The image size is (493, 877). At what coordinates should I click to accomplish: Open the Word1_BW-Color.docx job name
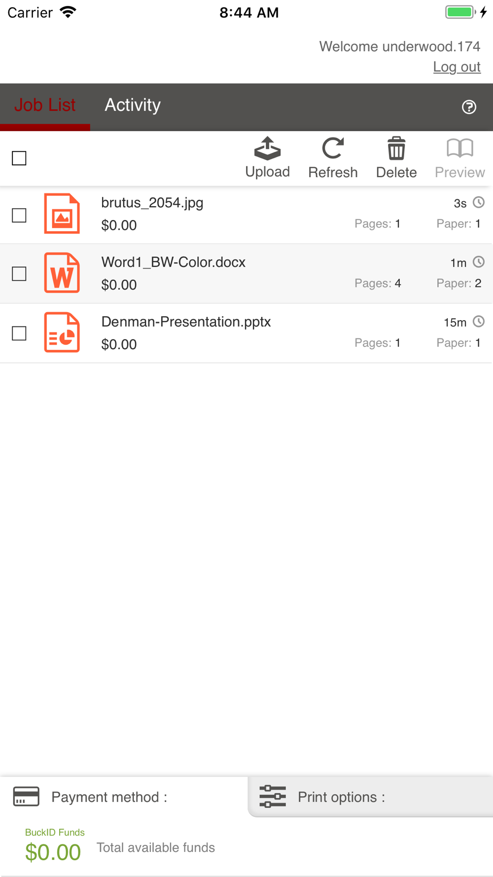[174, 262]
